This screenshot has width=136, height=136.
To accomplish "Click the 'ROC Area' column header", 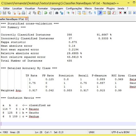I will pyautogui.click(x=118, y=75).
